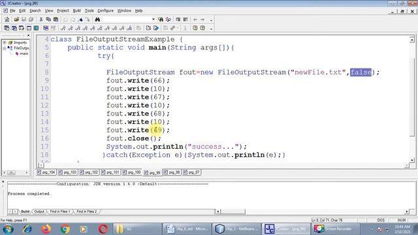Toggle the full screen view icon
Image resolution: width=418 pixels, height=235 pixels.
click(x=37, y=28)
